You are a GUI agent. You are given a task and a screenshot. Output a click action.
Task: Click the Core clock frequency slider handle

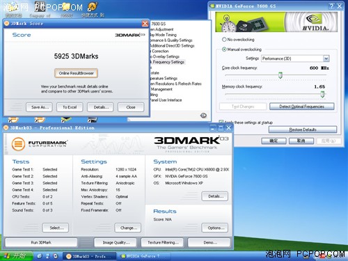point(280,75)
